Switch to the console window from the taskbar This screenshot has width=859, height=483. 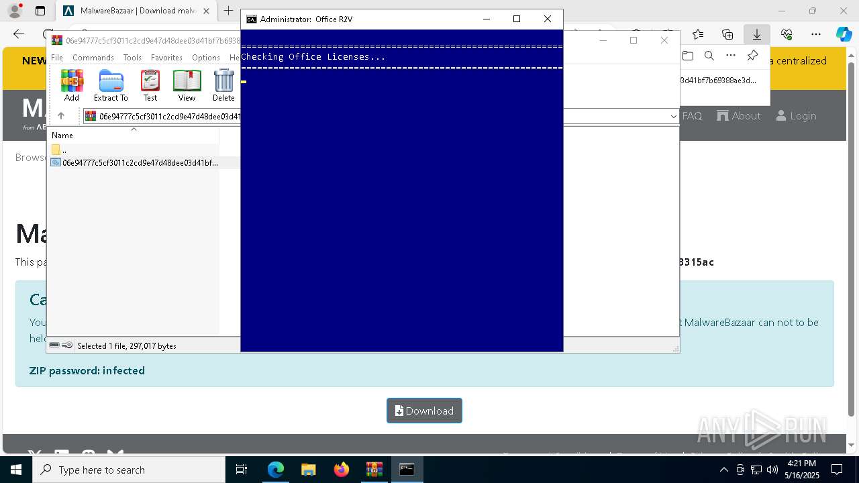(407, 470)
